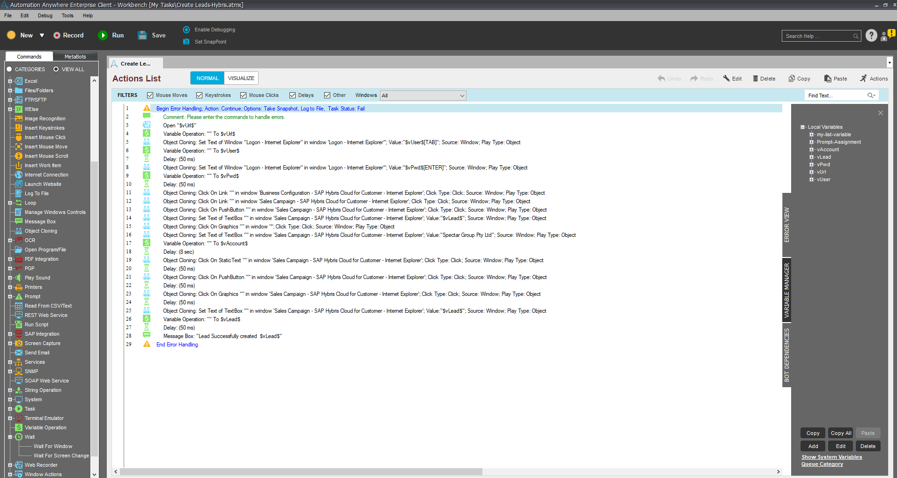Select the Insert Keystrokes command icon
897x478 pixels.
pos(19,128)
